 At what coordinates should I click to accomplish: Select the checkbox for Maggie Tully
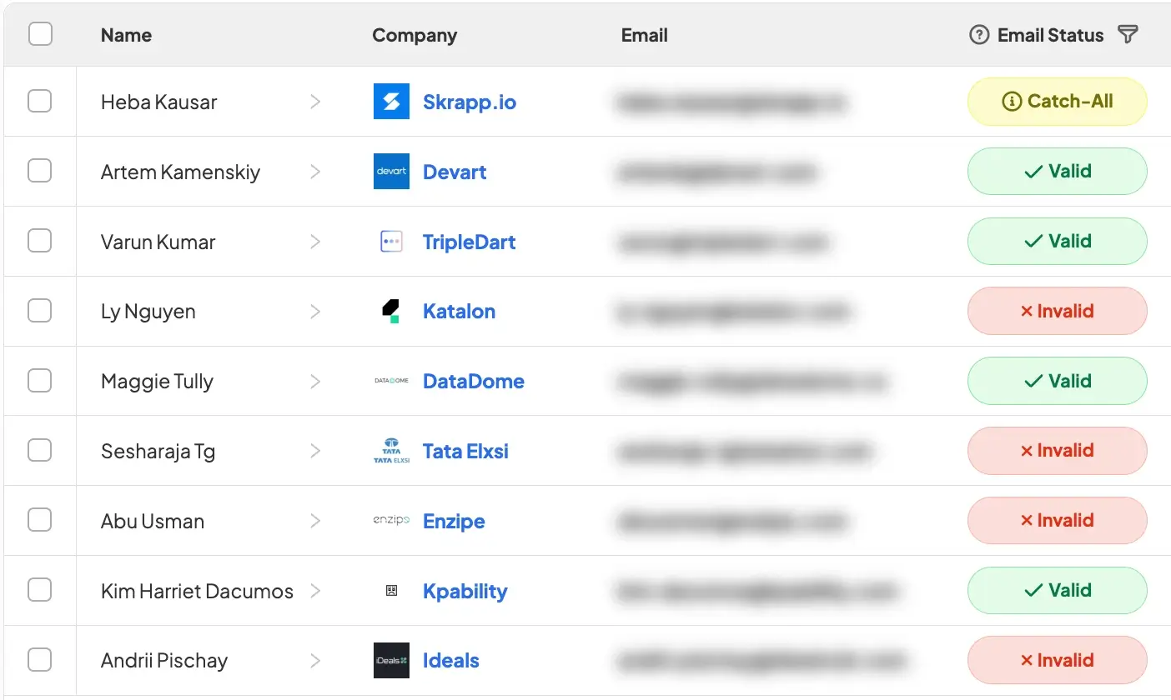[40, 381]
